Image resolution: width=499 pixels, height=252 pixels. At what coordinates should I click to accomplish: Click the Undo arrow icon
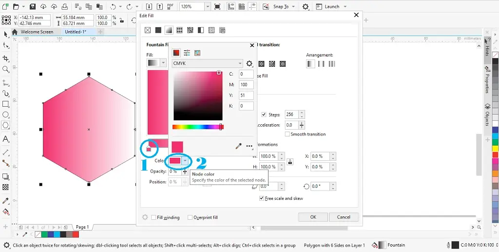tap(113, 6)
